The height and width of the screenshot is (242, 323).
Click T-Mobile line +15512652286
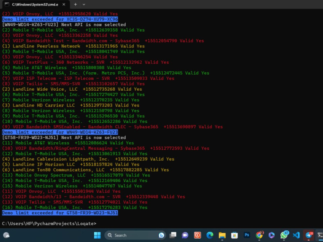pyautogui.click(x=75, y=121)
